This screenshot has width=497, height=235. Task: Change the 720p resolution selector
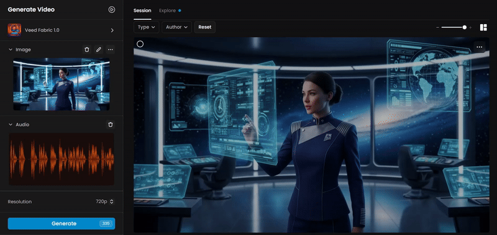[x=104, y=202]
